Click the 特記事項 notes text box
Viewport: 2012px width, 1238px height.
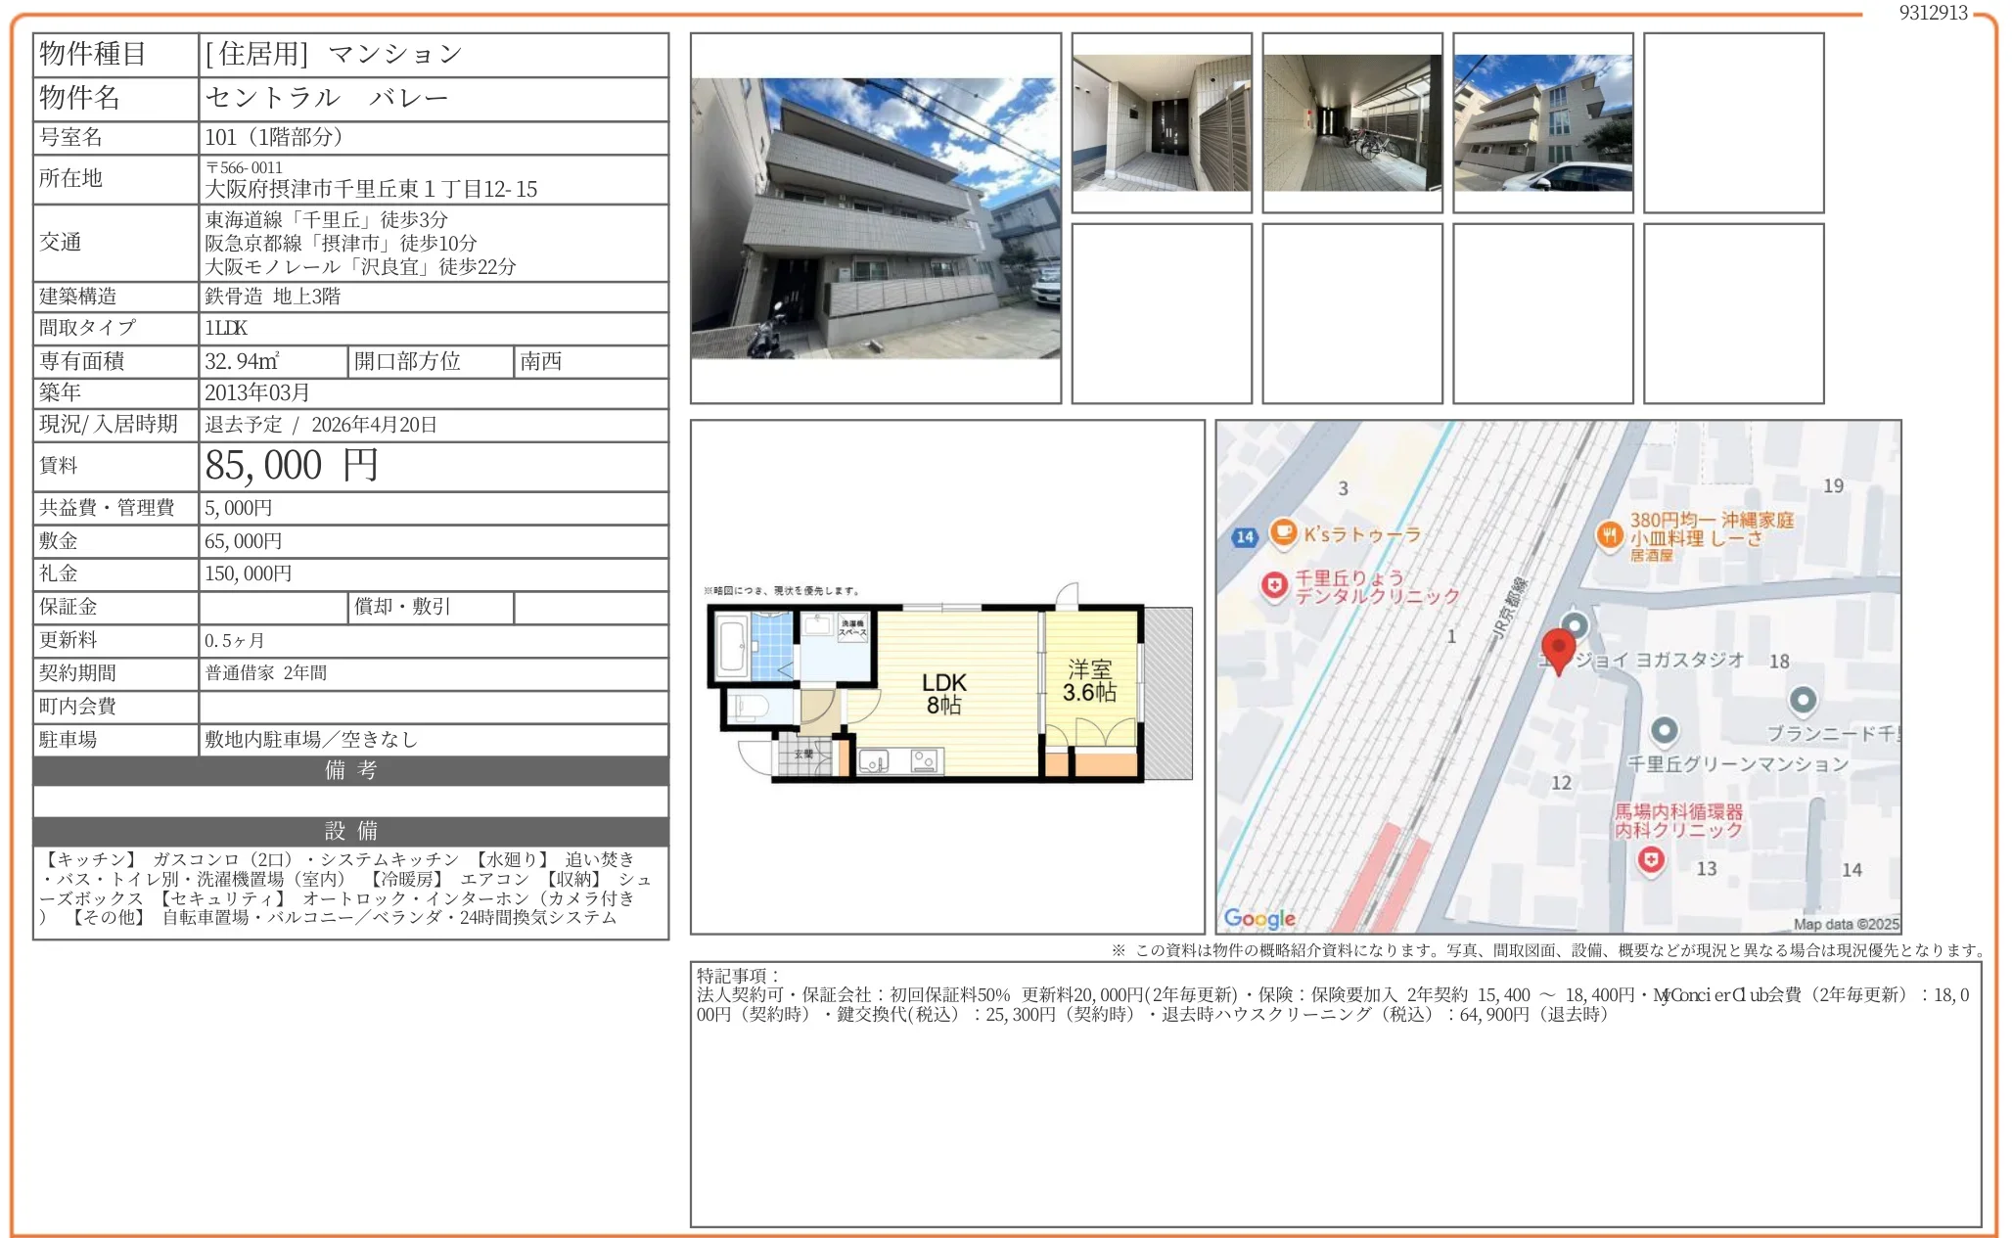(1335, 1093)
